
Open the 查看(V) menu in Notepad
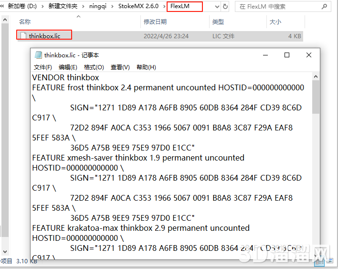tap(120, 67)
